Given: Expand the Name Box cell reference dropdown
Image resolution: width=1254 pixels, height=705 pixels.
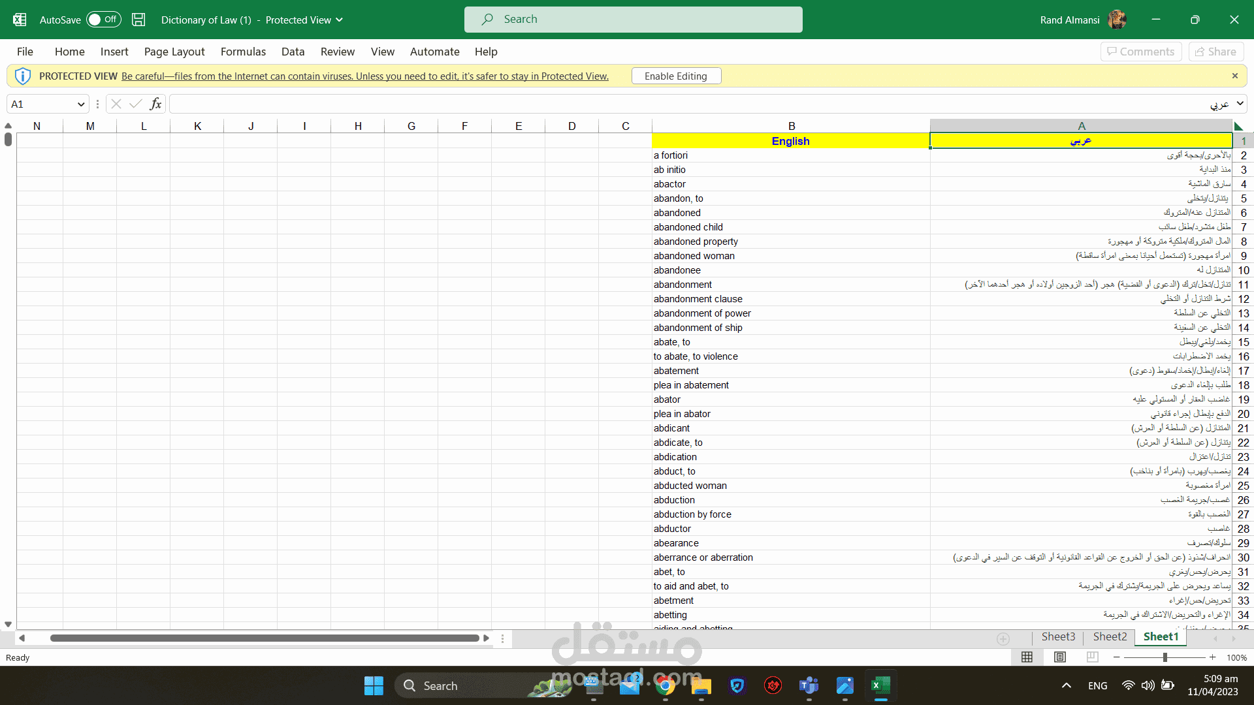Looking at the screenshot, I should (x=81, y=103).
